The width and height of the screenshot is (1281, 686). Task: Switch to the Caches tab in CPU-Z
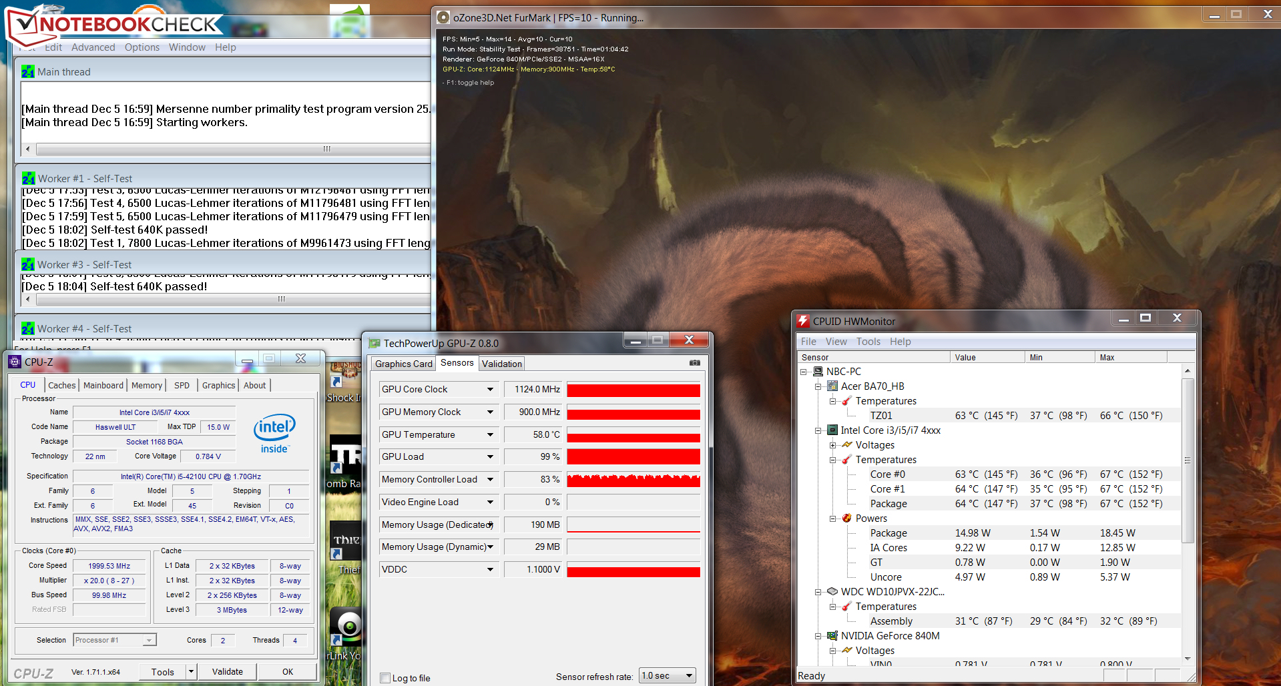(x=62, y=385)
